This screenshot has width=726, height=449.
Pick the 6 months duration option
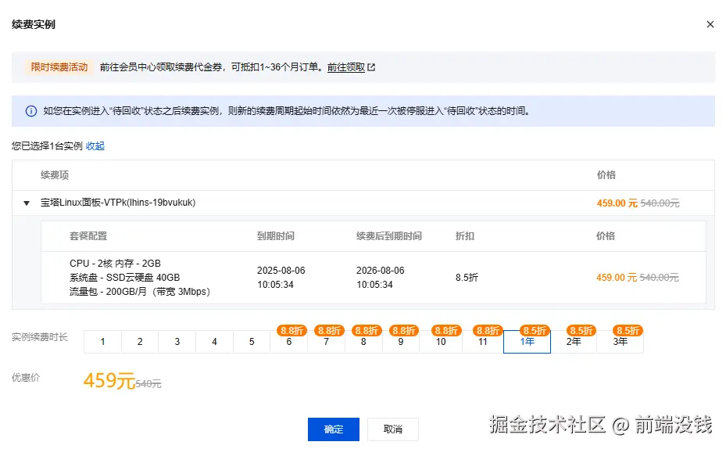pos(289,342)
